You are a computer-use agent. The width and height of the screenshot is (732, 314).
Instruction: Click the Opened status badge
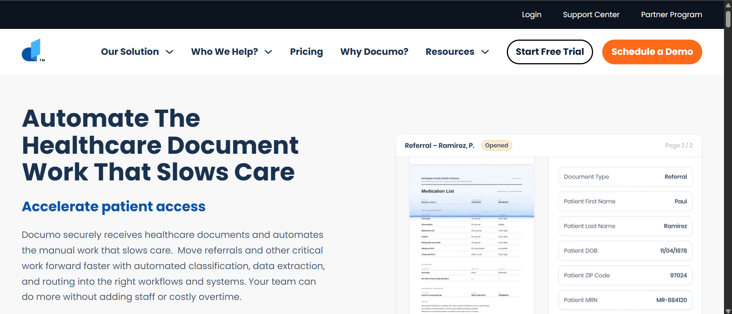(x=497, y=145)
